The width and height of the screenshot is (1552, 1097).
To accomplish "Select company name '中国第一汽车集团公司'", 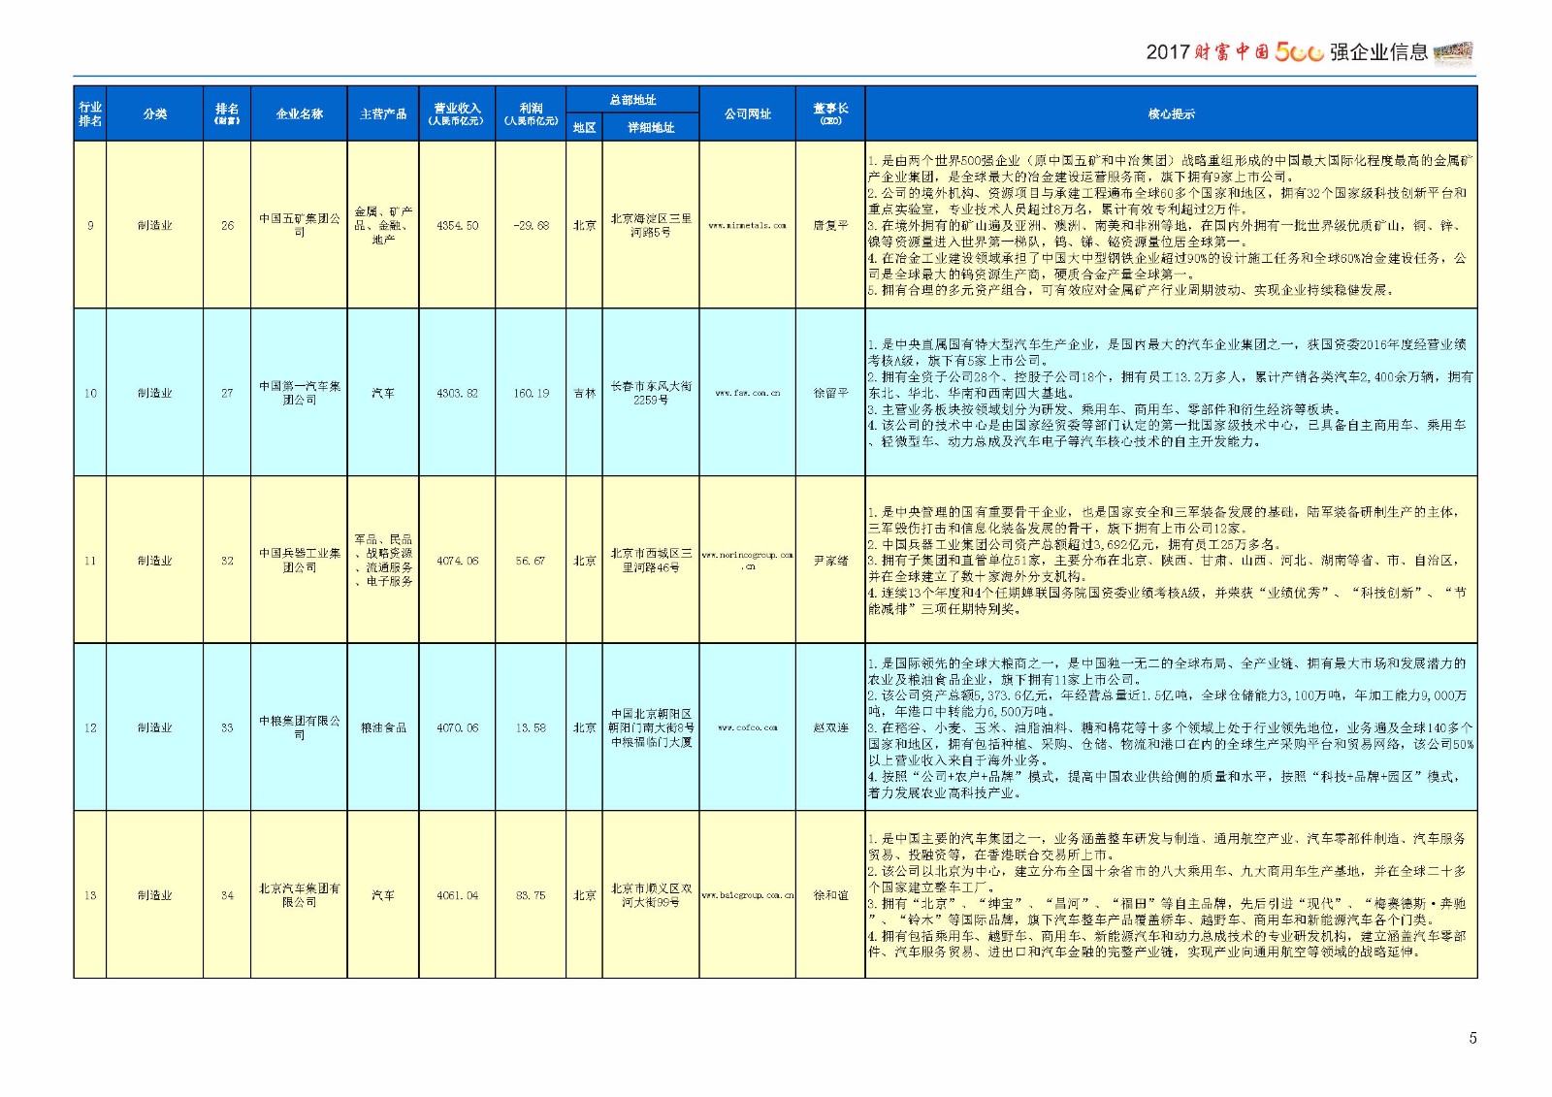I will point(299,393).
